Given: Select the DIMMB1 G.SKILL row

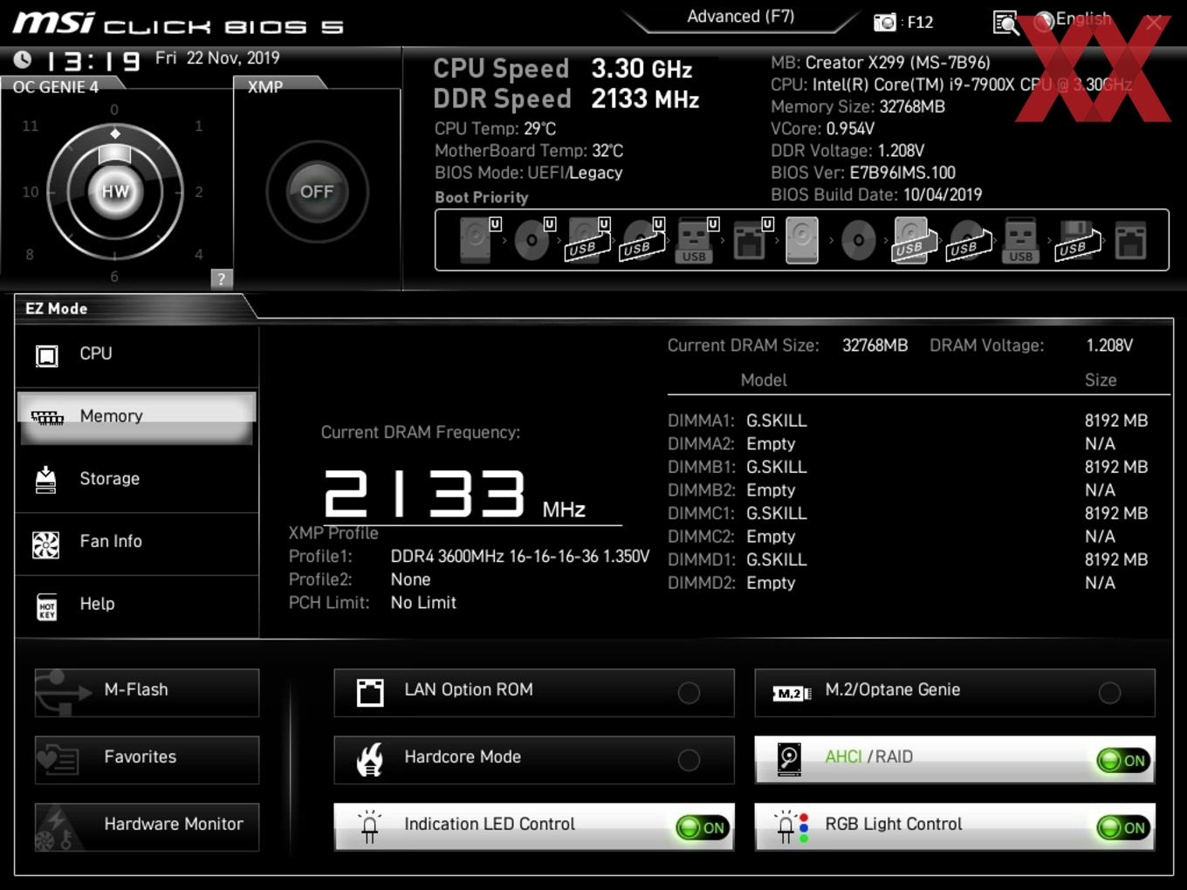Looking at the screenshot, I should pyautogui.click(x=908, y=467).
